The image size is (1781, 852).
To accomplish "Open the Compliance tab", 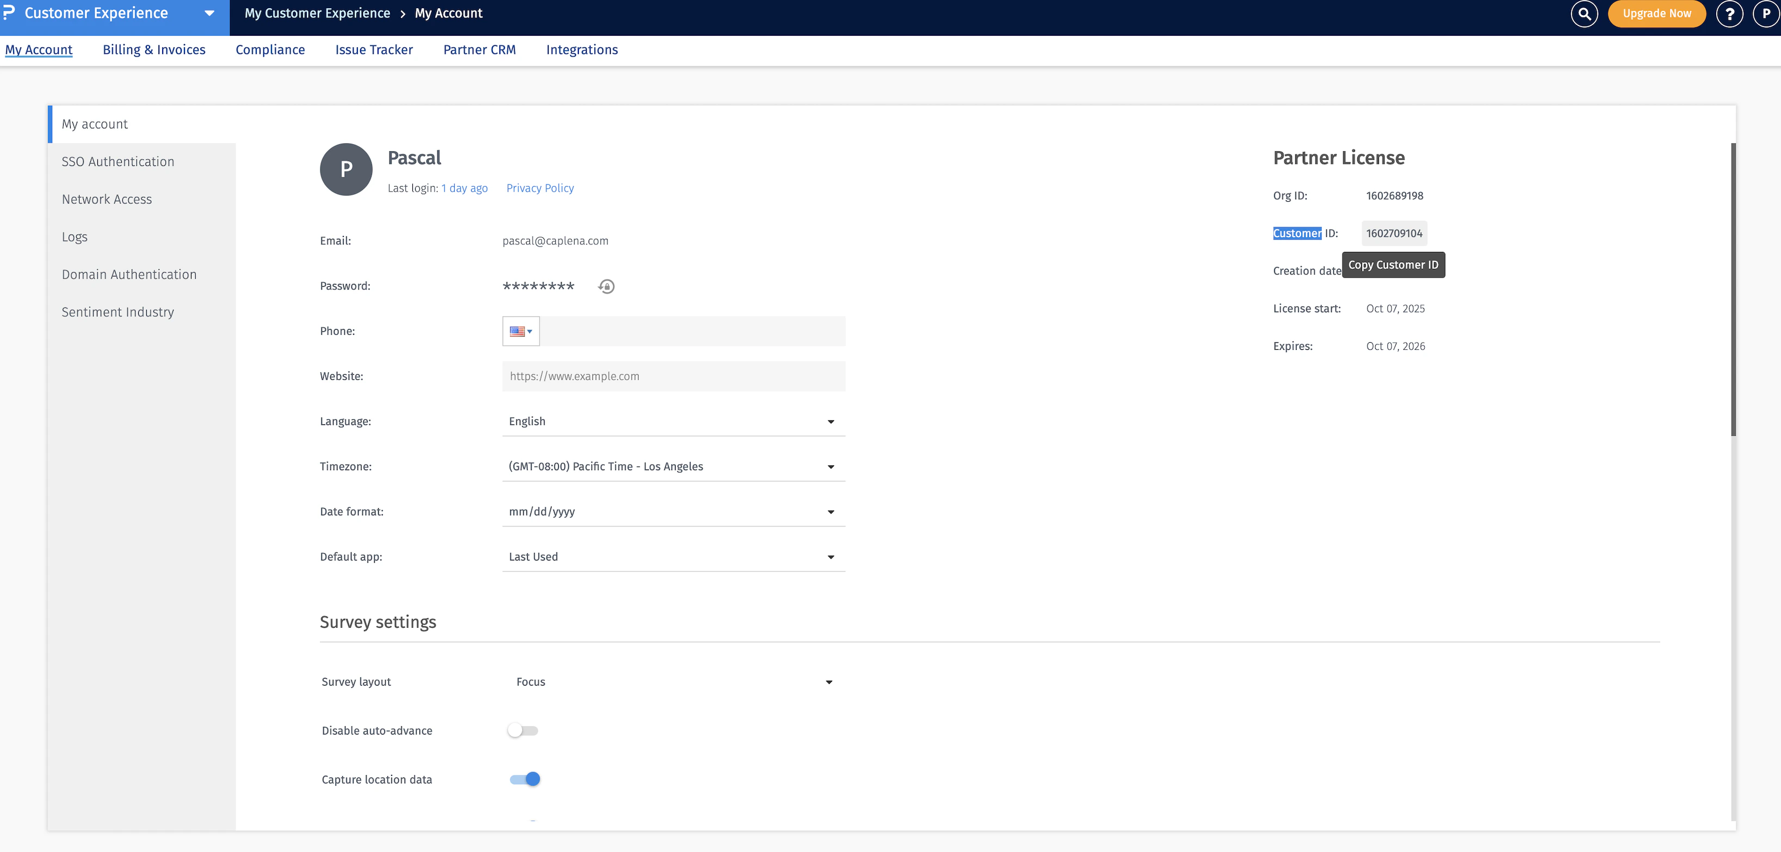I will (x=270, y=50).
